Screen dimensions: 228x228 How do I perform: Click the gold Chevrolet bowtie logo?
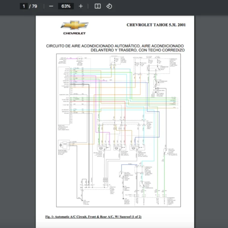coord(74,25)
